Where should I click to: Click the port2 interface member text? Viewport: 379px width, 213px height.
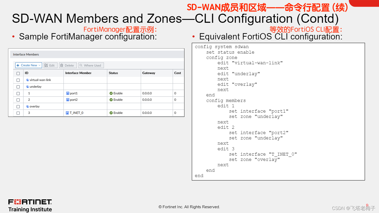point(74,100)
